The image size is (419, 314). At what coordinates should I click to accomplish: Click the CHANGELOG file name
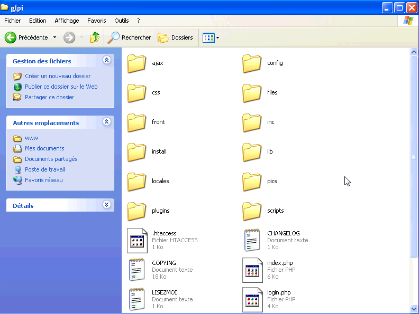(x=283, y=233)
